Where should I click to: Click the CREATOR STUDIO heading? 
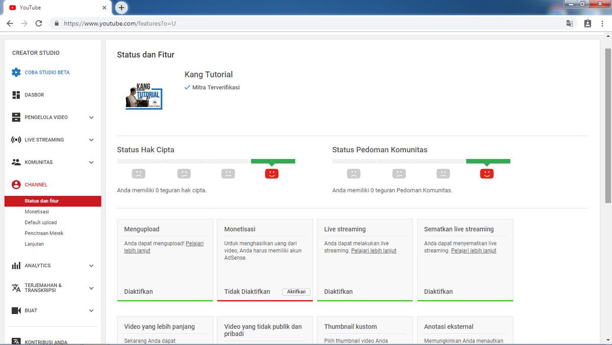36,53
